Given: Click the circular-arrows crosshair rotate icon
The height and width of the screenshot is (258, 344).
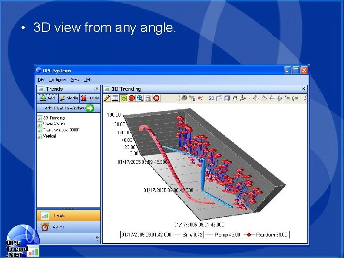Looking at the screenshot, I should coord(279,98).
